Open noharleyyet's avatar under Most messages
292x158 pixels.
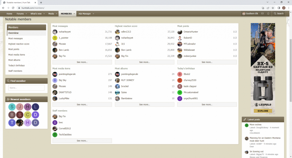pos(55,32)
